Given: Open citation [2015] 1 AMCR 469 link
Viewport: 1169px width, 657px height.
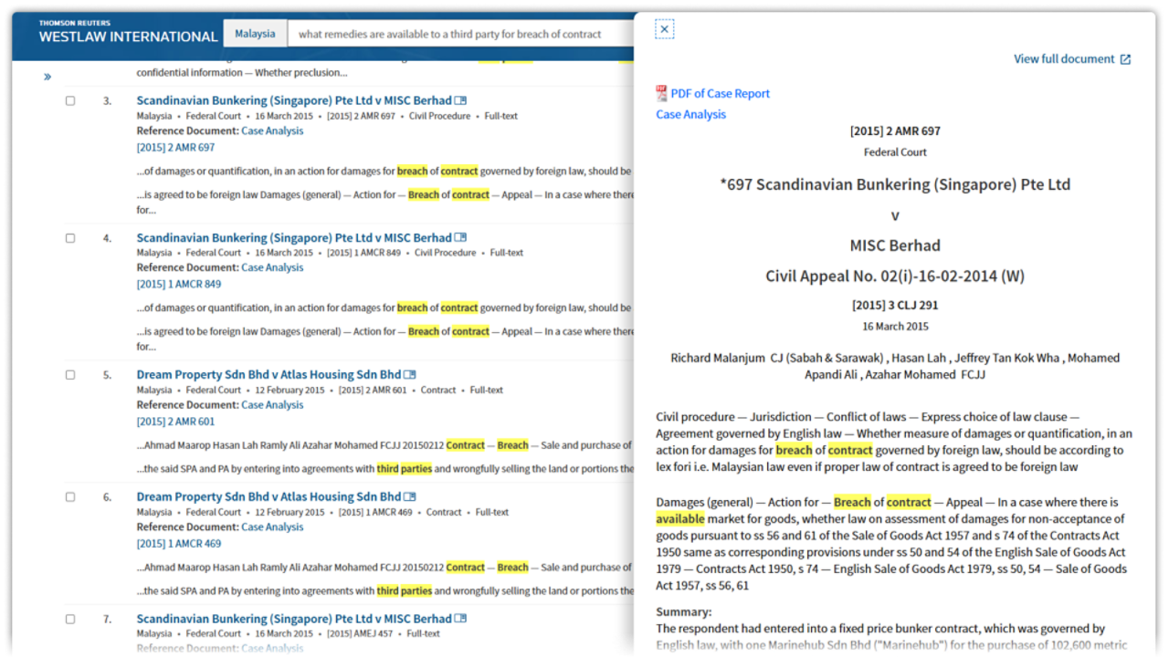Looking at the screenshot, I should point(179,543).
